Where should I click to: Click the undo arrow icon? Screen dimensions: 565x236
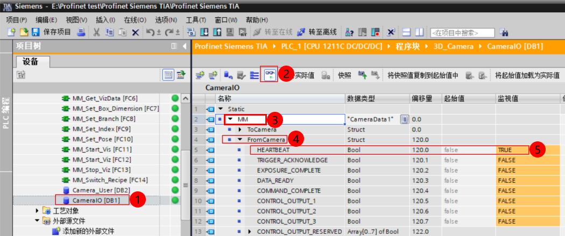click(150, 32)
